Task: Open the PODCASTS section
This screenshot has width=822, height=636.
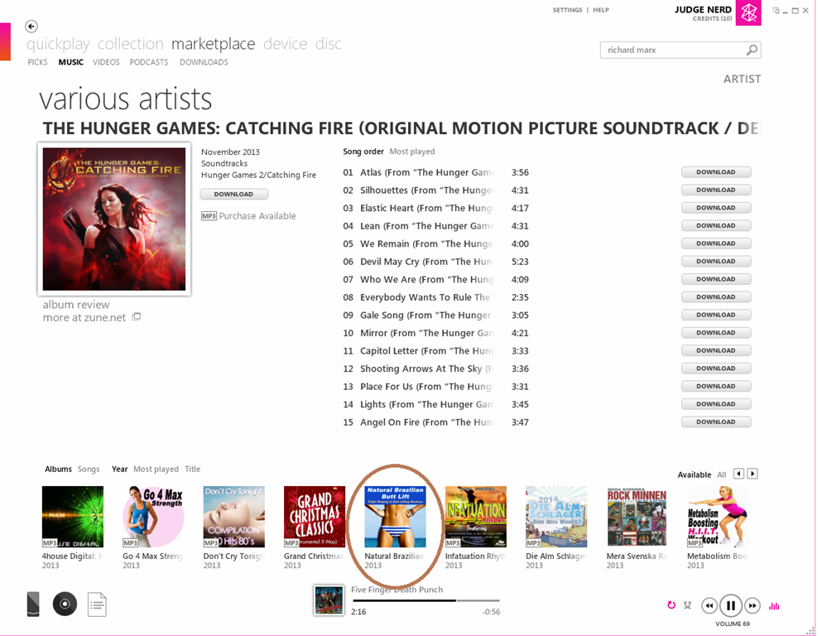Action: click(x=149, y=62)
